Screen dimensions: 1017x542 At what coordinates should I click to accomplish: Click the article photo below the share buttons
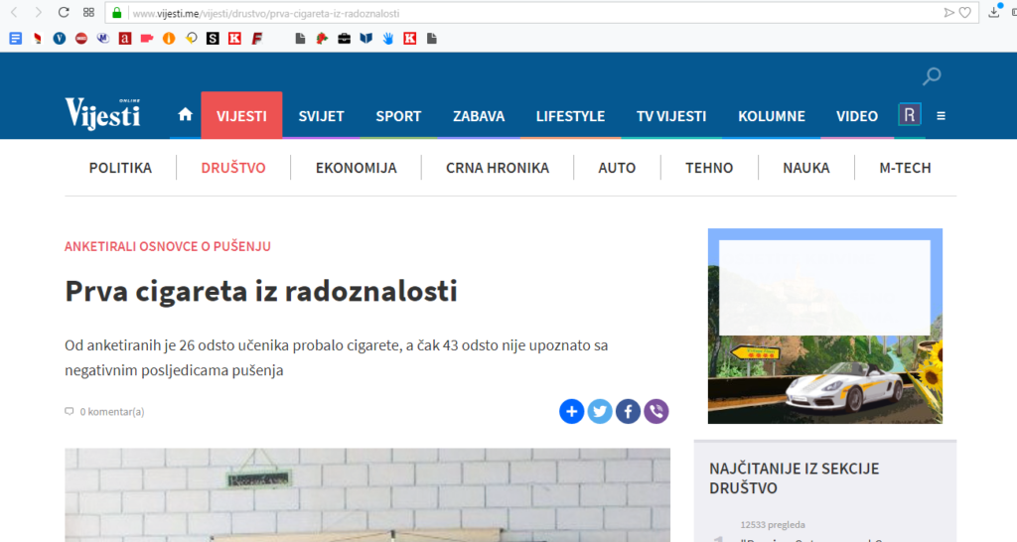(x=367, y=494)
